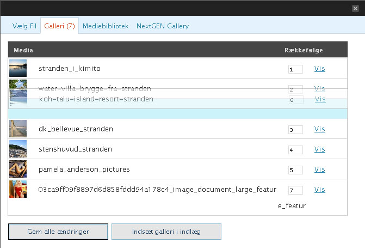The height and width of the screenshot is (248, 365).
Task: Show details via Vis for stranden_i_kimito
Action: point(320,69)
